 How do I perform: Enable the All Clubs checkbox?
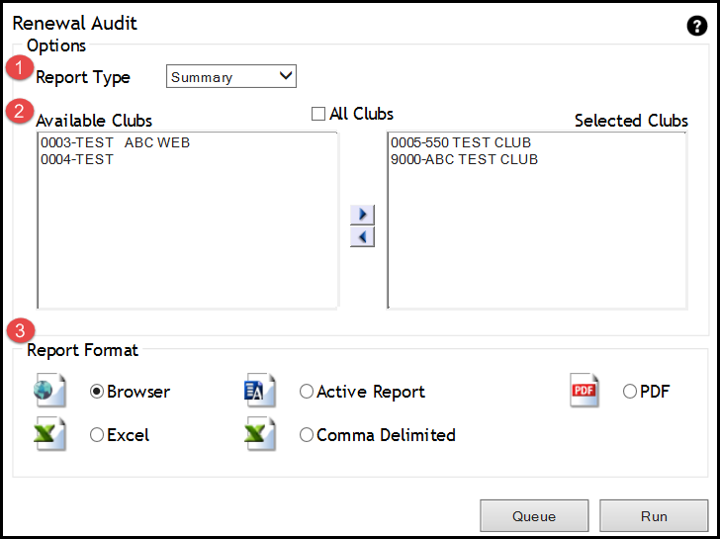pyautogui.click(x=318, y=114)
